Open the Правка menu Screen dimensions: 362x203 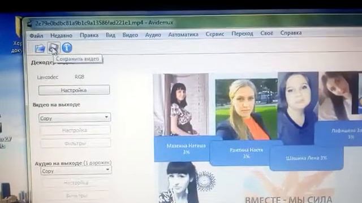pyautogui.click(x=89, y=35)
